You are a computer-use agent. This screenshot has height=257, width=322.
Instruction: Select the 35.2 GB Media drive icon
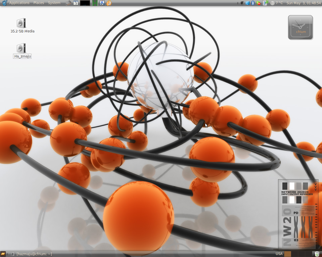[22, 26]
